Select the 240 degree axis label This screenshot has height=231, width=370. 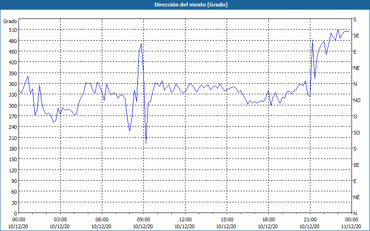[x=13, y=127]
